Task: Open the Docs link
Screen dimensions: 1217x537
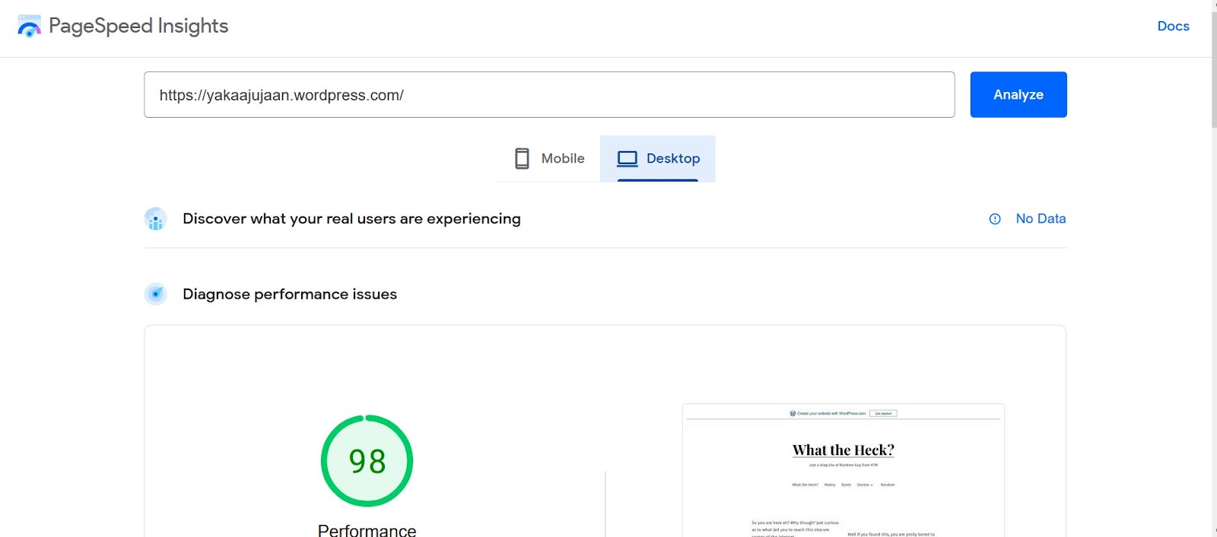Action: [1173, 26]
